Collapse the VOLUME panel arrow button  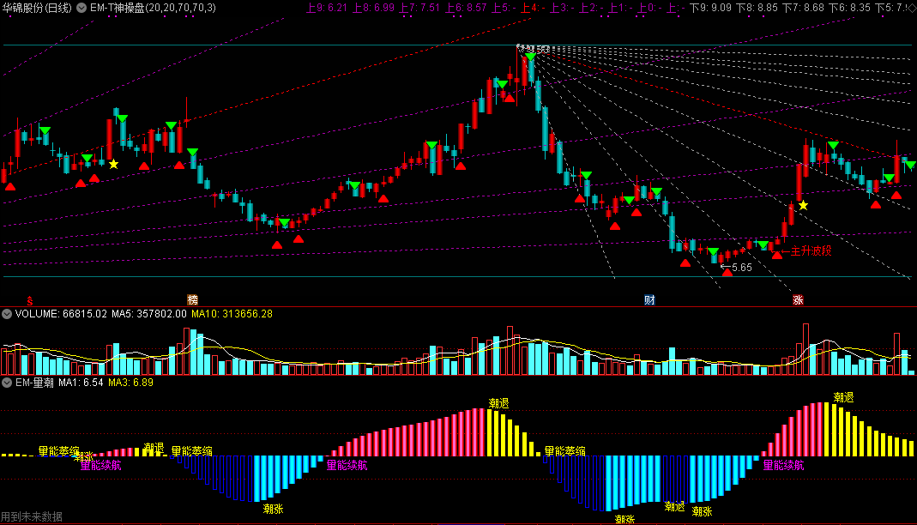click(x=6, y=314)
